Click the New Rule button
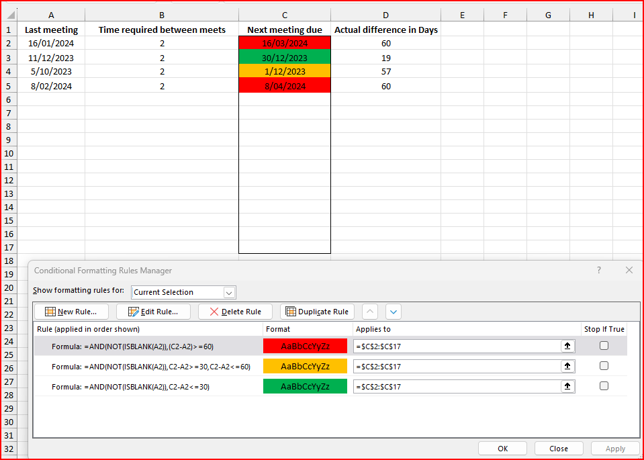 (71, 312)
